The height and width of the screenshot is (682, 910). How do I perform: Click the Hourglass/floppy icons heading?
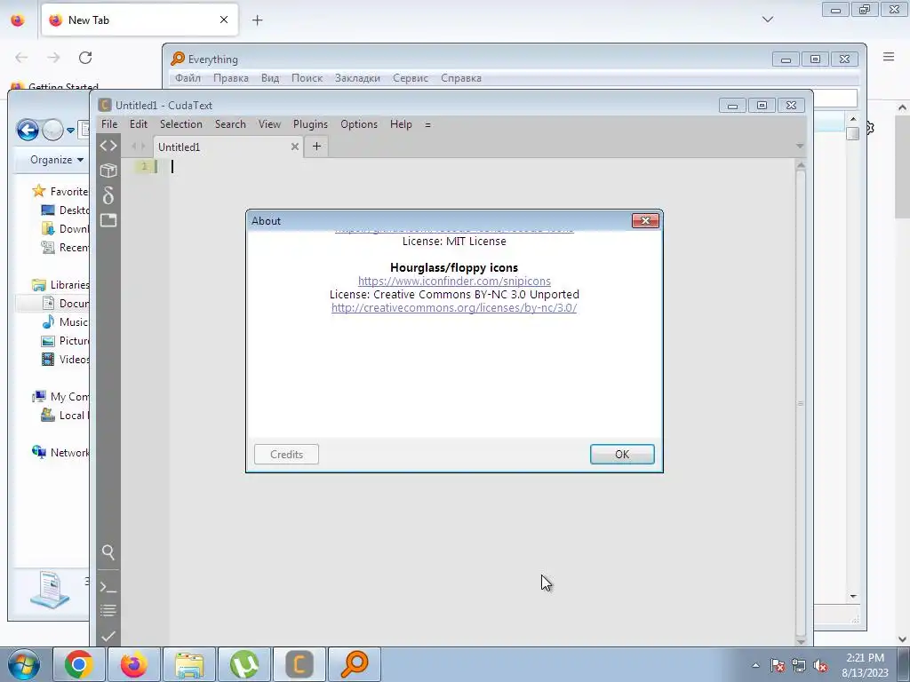click(454, 267)
